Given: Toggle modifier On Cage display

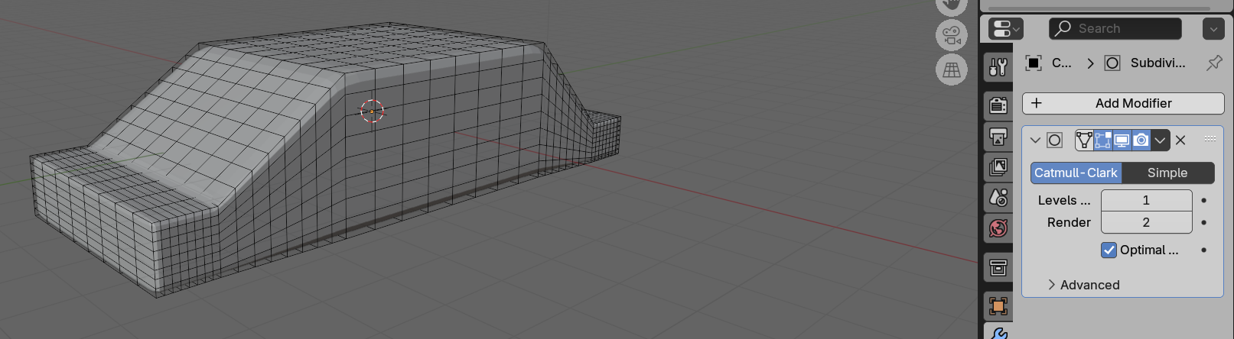Looking at the screenshot, I should click(1084, 140).
